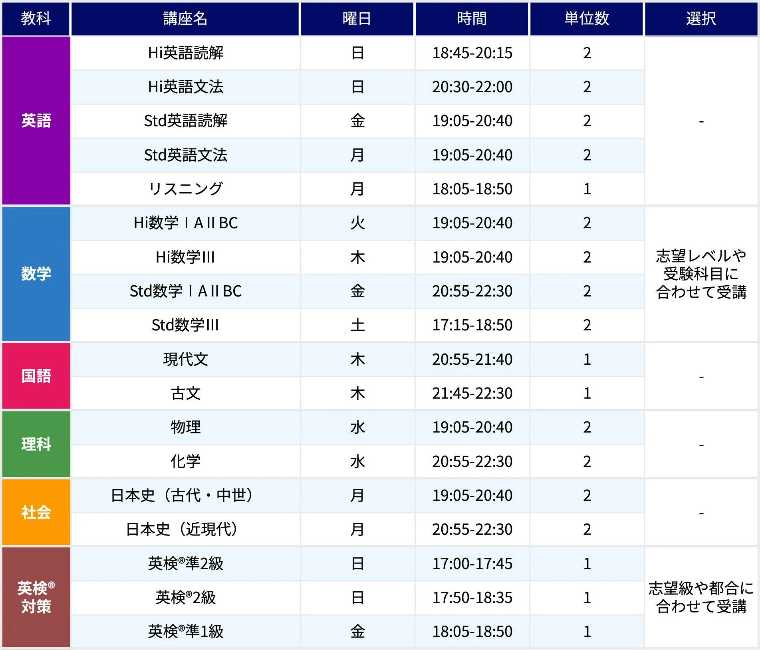Click the brown 英検対策 subject cell
Image resolution: width=760 pixels, height=650 pixels.
(x=36, y=597)
